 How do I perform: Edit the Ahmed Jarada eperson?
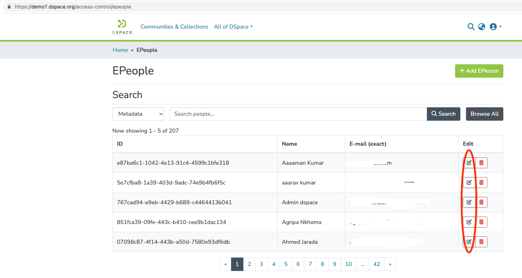468,242
